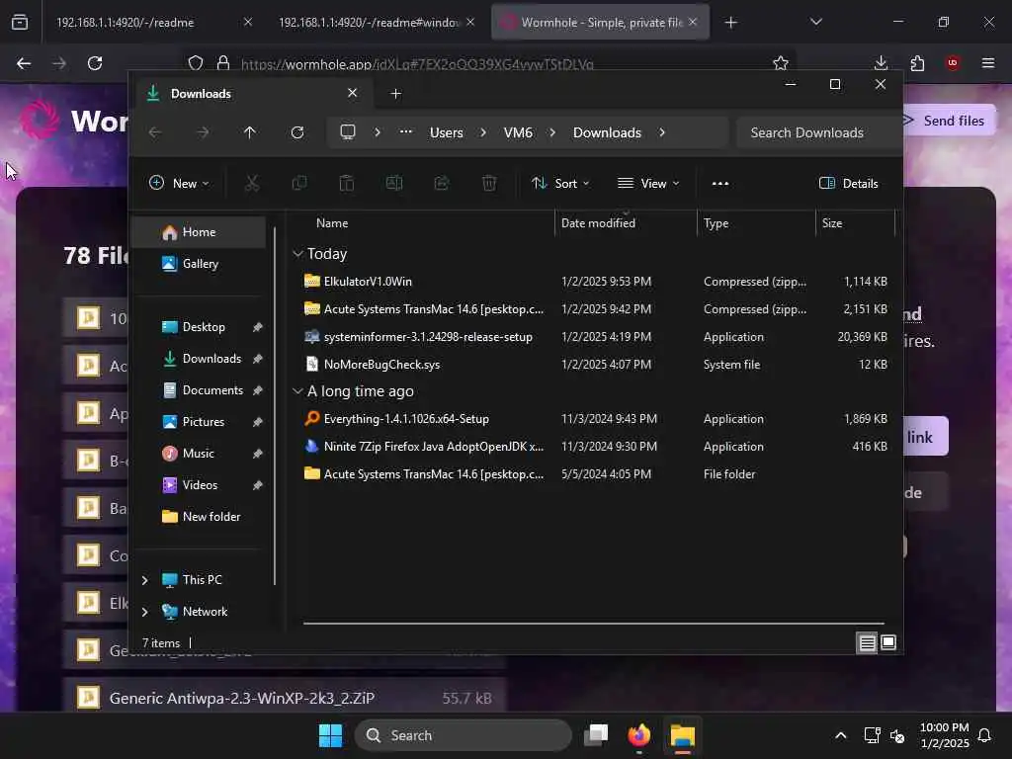The width and height of the screenshot is (1012, 759).
Task: Open clock and date in system tray
Action: click(944, 735)
